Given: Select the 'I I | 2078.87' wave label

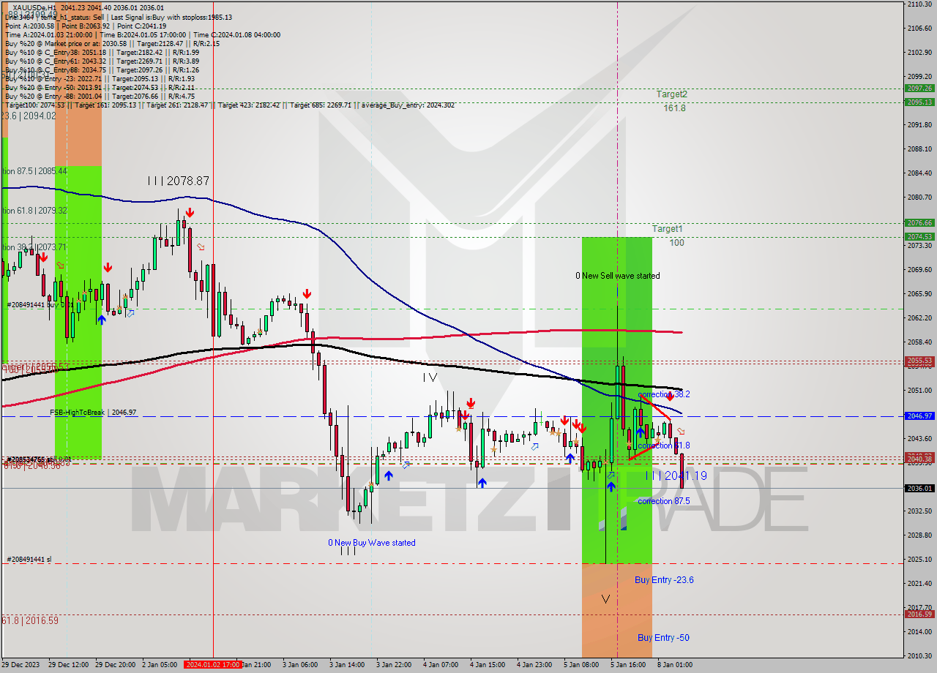Looking at the screenshot, I should click(x=178, y=180).
